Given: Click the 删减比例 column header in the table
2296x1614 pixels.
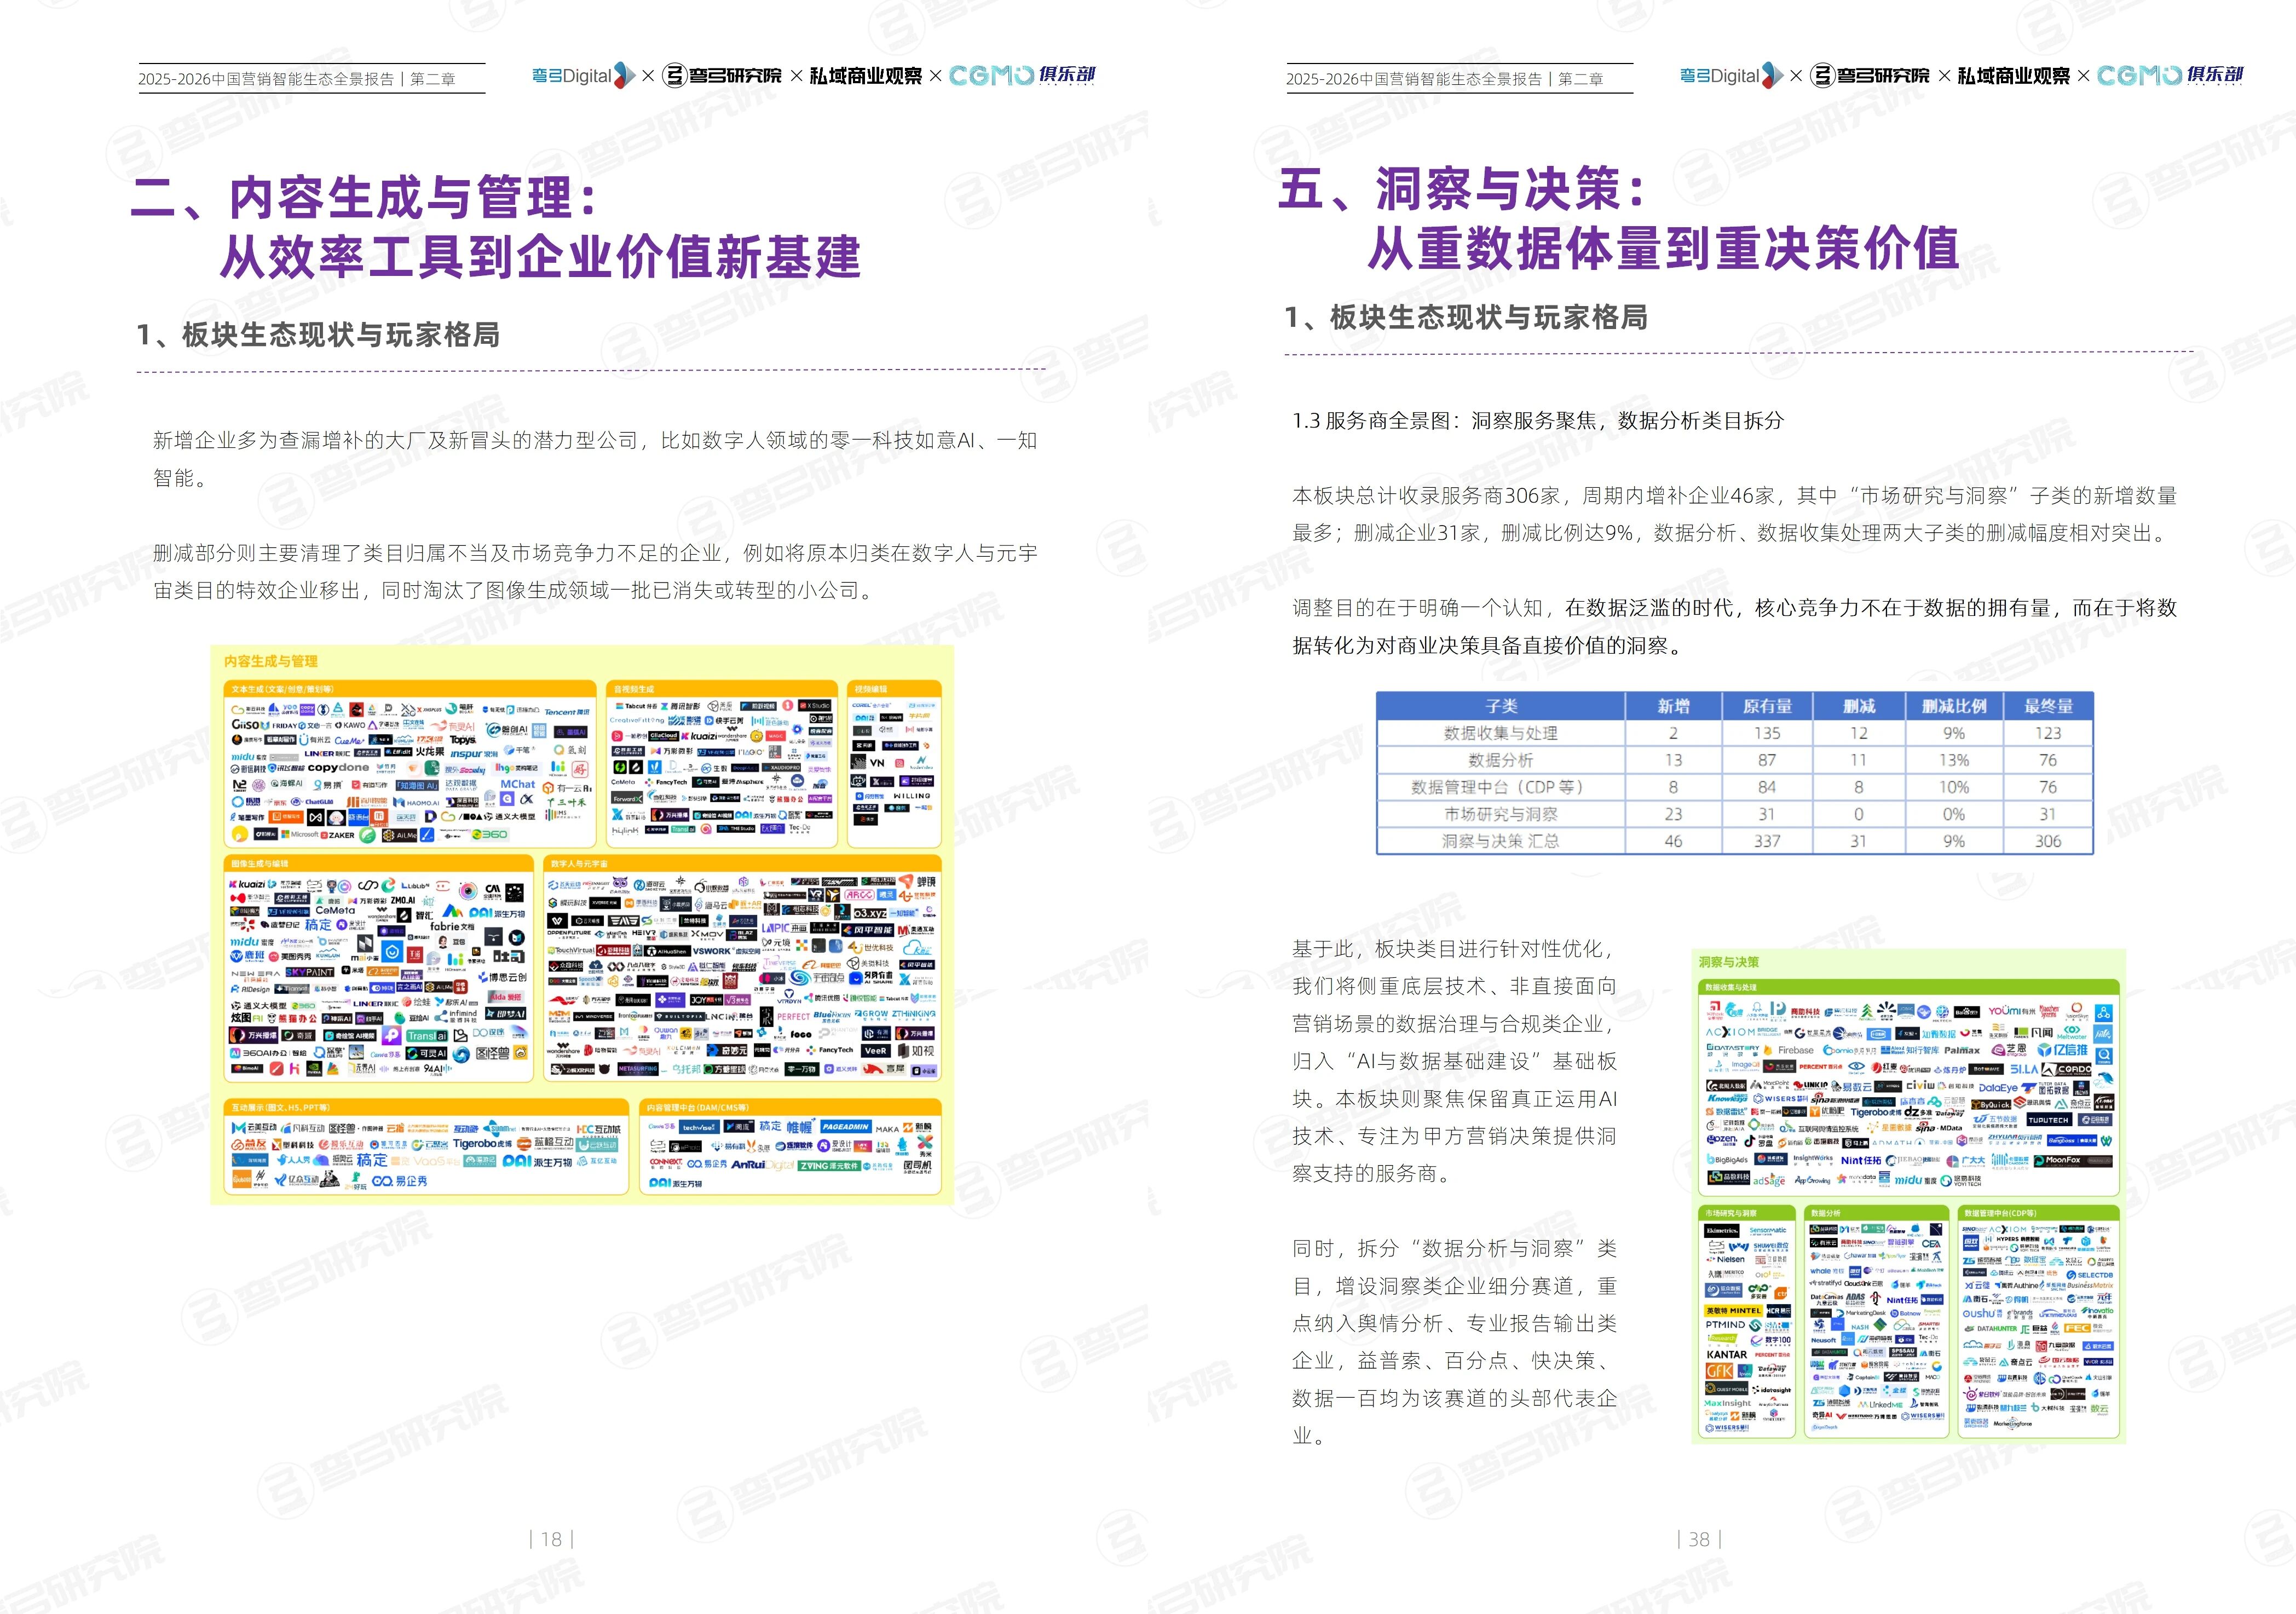Looking at the screenshot, I should pyautogui.click(x=1953, y=706).
